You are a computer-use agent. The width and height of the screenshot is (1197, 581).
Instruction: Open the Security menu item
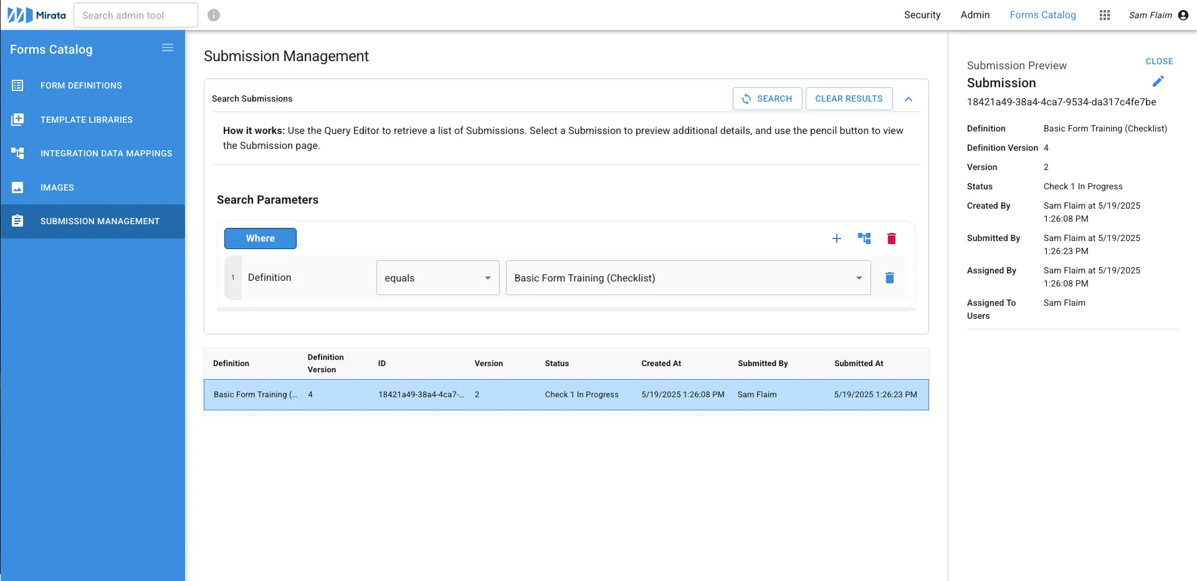[x=922, y=15]
